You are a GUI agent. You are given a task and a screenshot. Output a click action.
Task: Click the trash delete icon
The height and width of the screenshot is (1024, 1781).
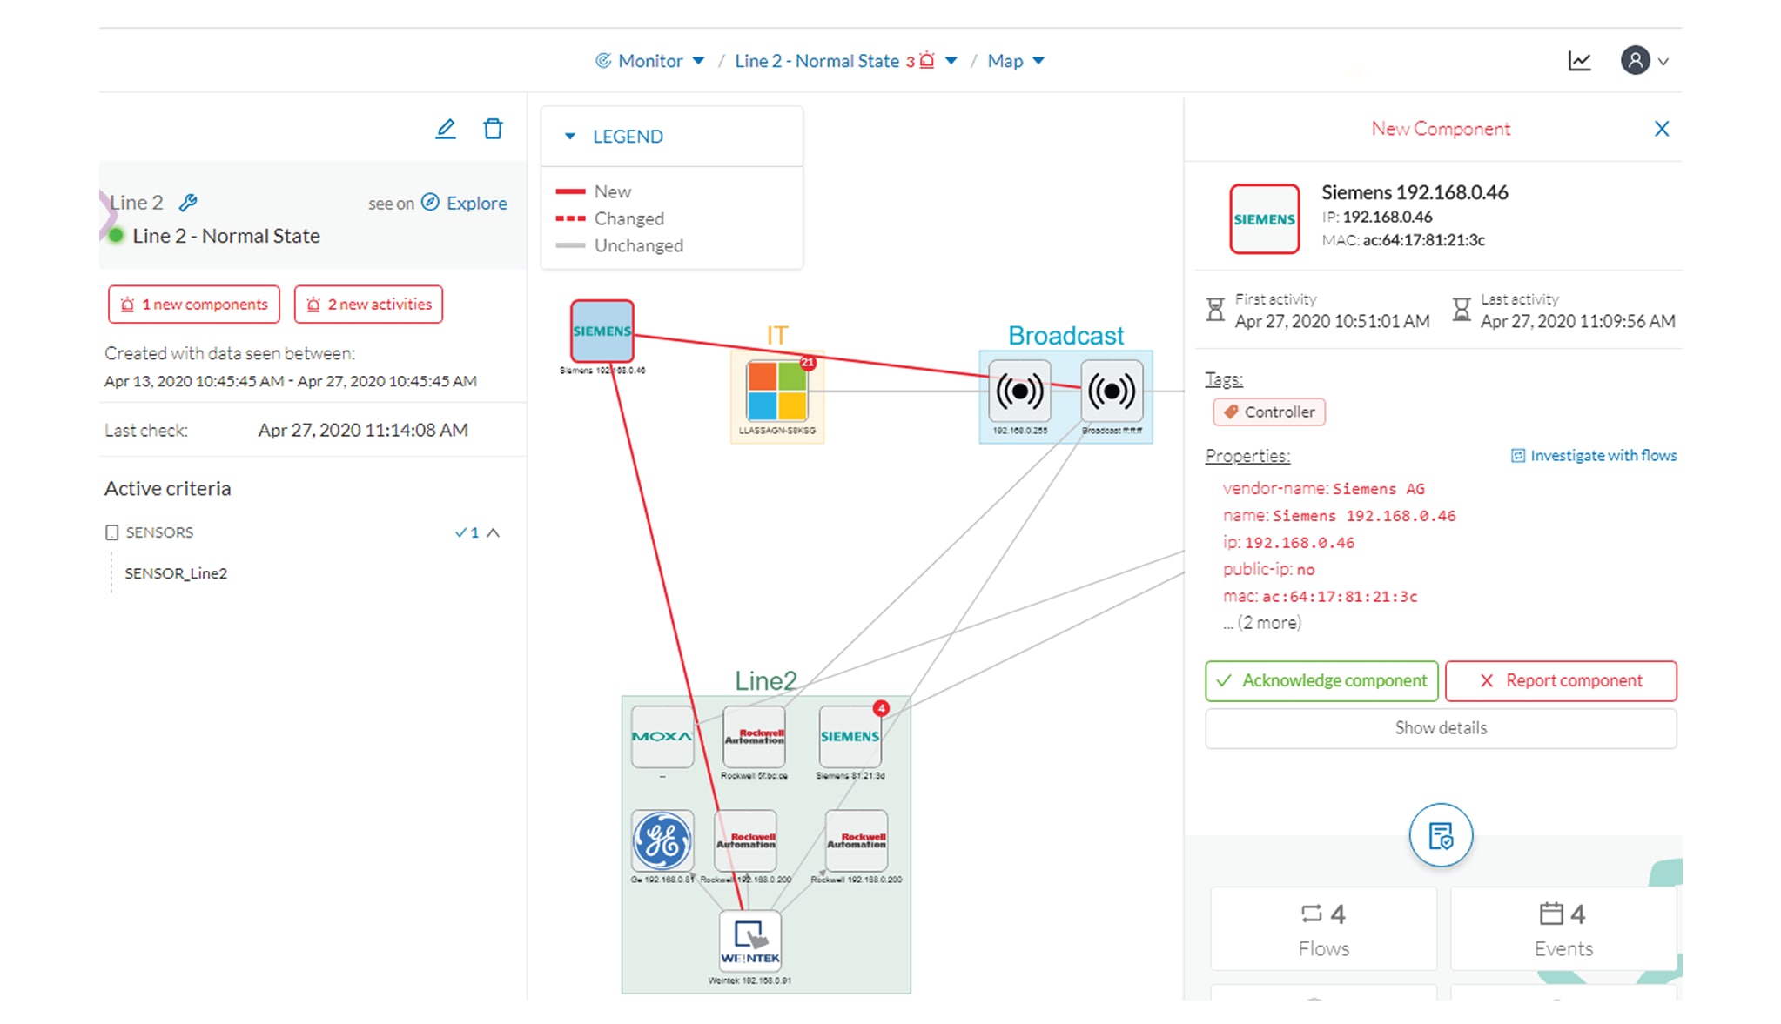coord(493,129)
